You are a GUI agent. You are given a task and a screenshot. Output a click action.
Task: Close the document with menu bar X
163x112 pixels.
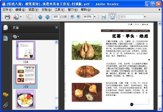(159, 10)
